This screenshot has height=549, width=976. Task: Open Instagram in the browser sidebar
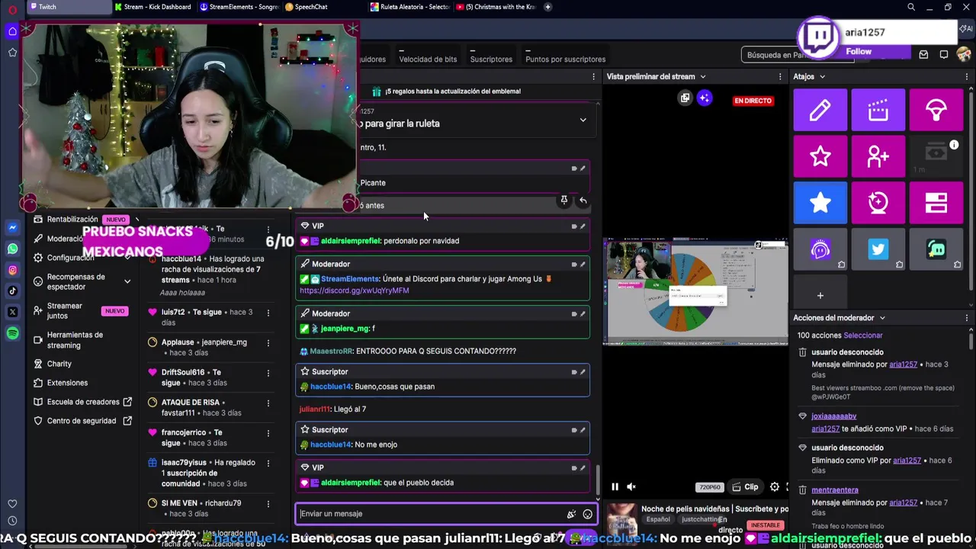click(12, 270)
